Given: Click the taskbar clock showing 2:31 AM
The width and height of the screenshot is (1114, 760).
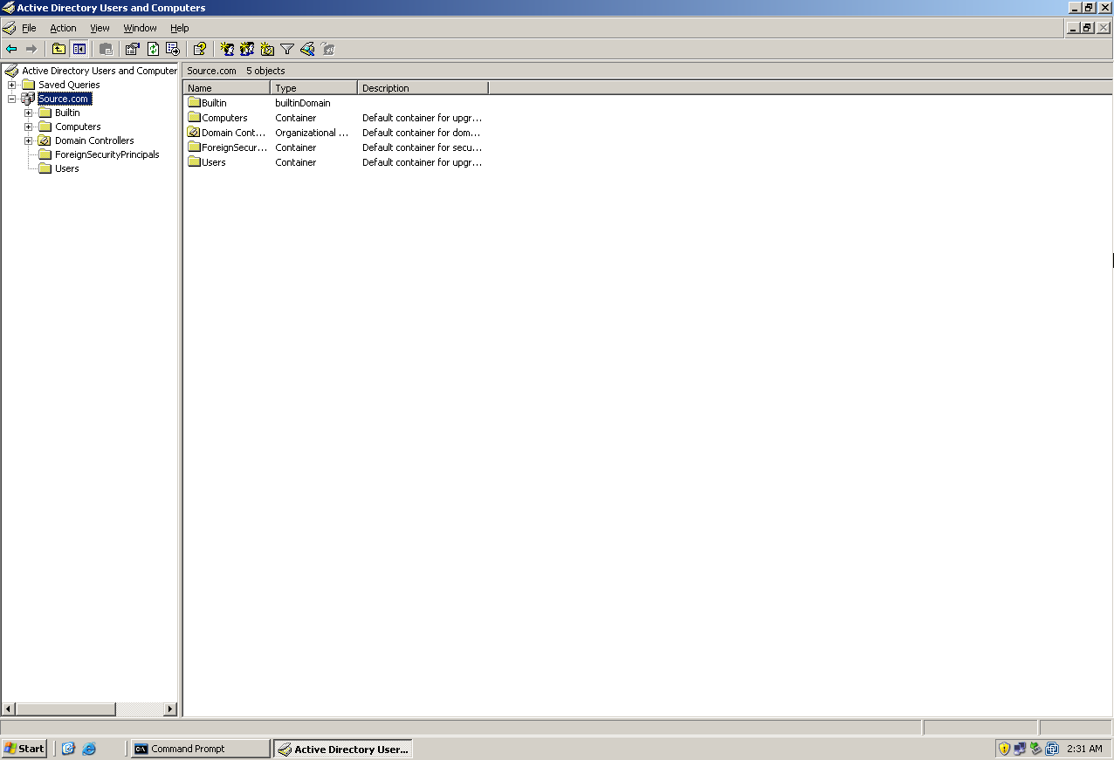Looking at the screenshot, I should coord(1084,749).
